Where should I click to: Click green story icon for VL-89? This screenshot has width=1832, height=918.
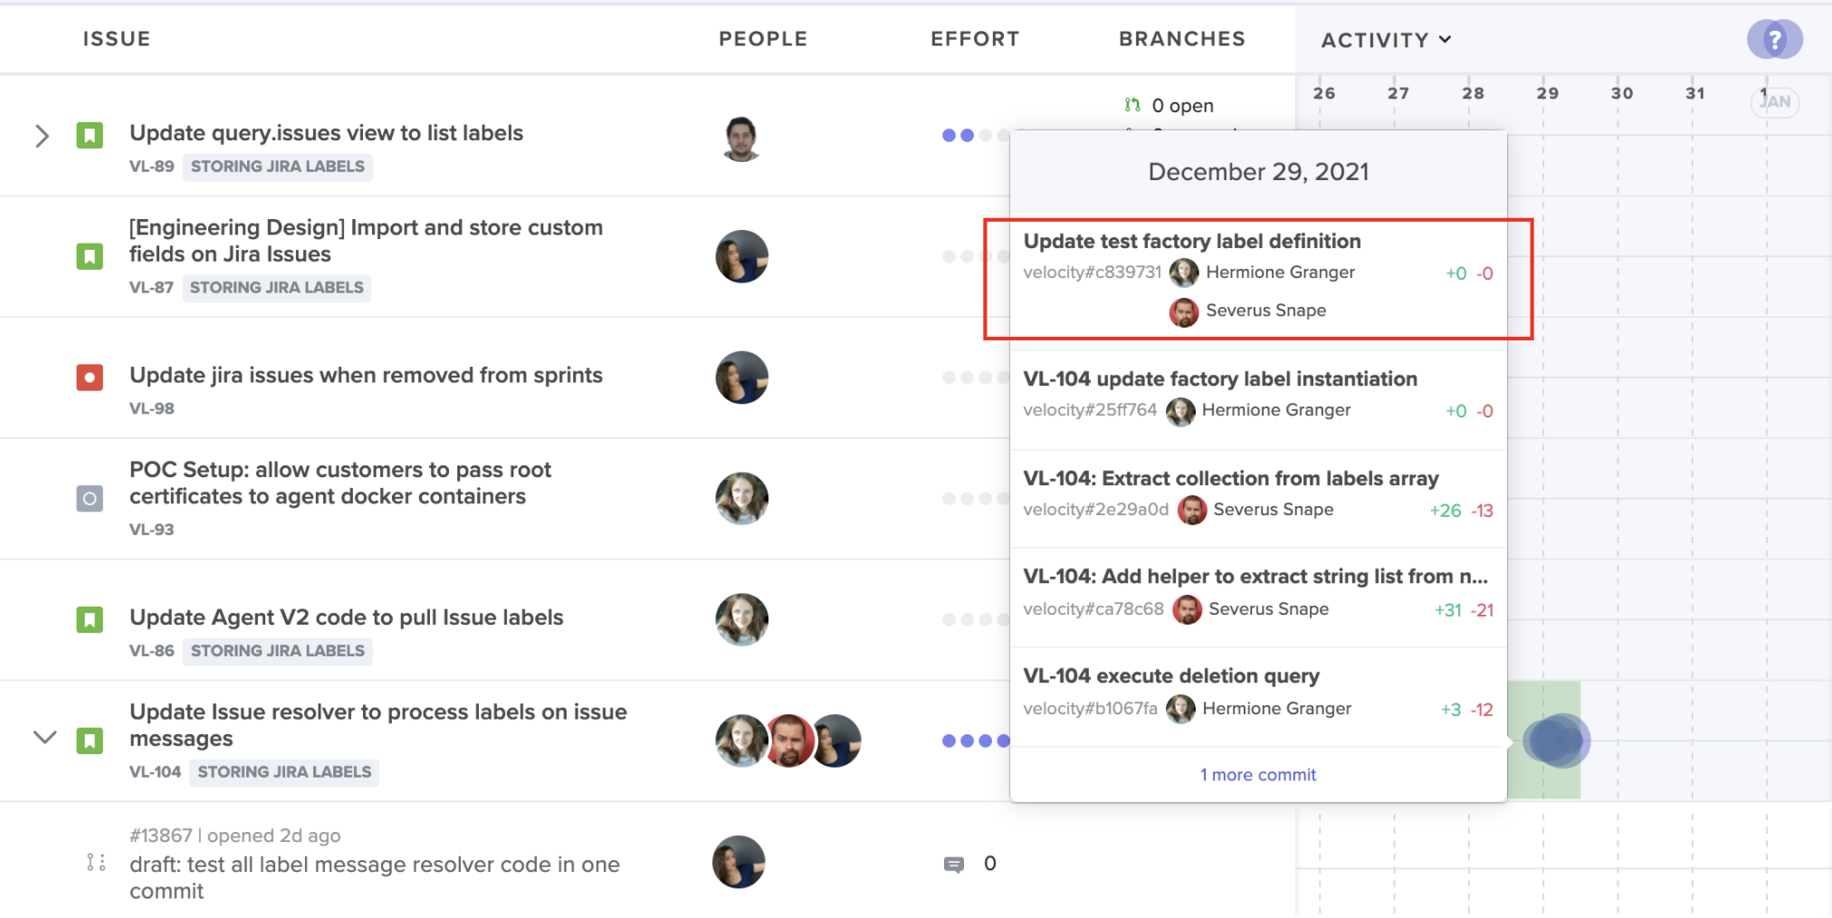90,136
